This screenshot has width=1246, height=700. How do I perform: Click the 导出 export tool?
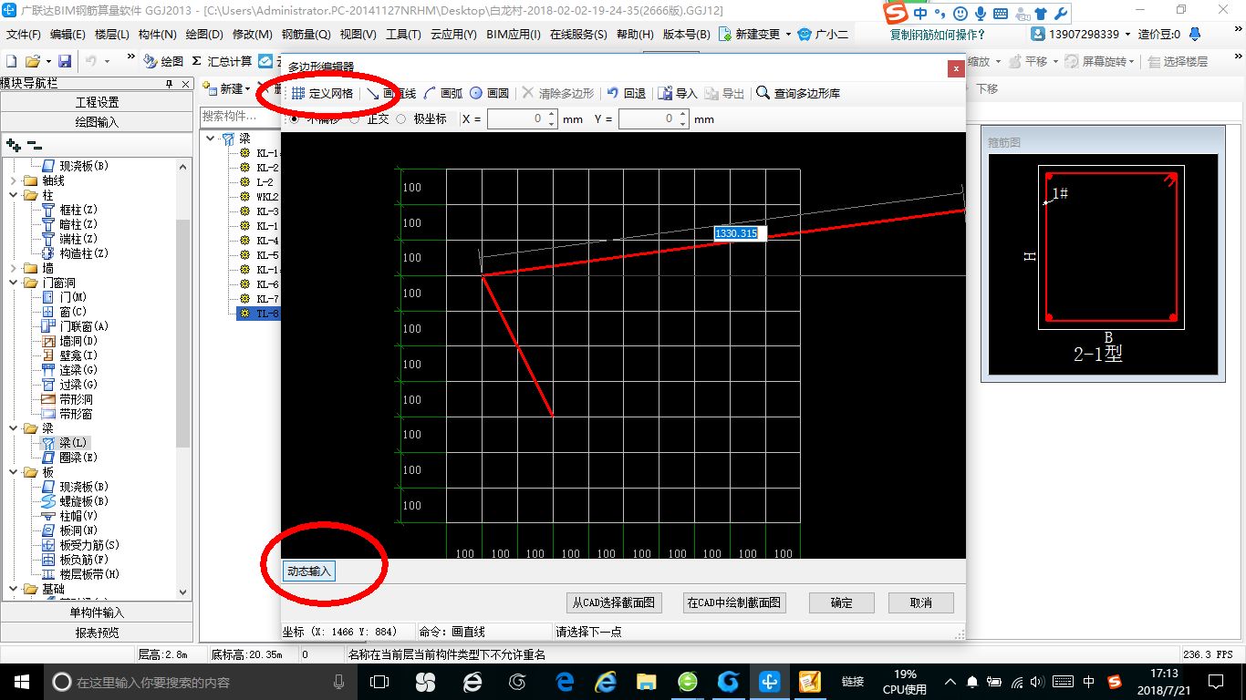click(x=724, y=93)
